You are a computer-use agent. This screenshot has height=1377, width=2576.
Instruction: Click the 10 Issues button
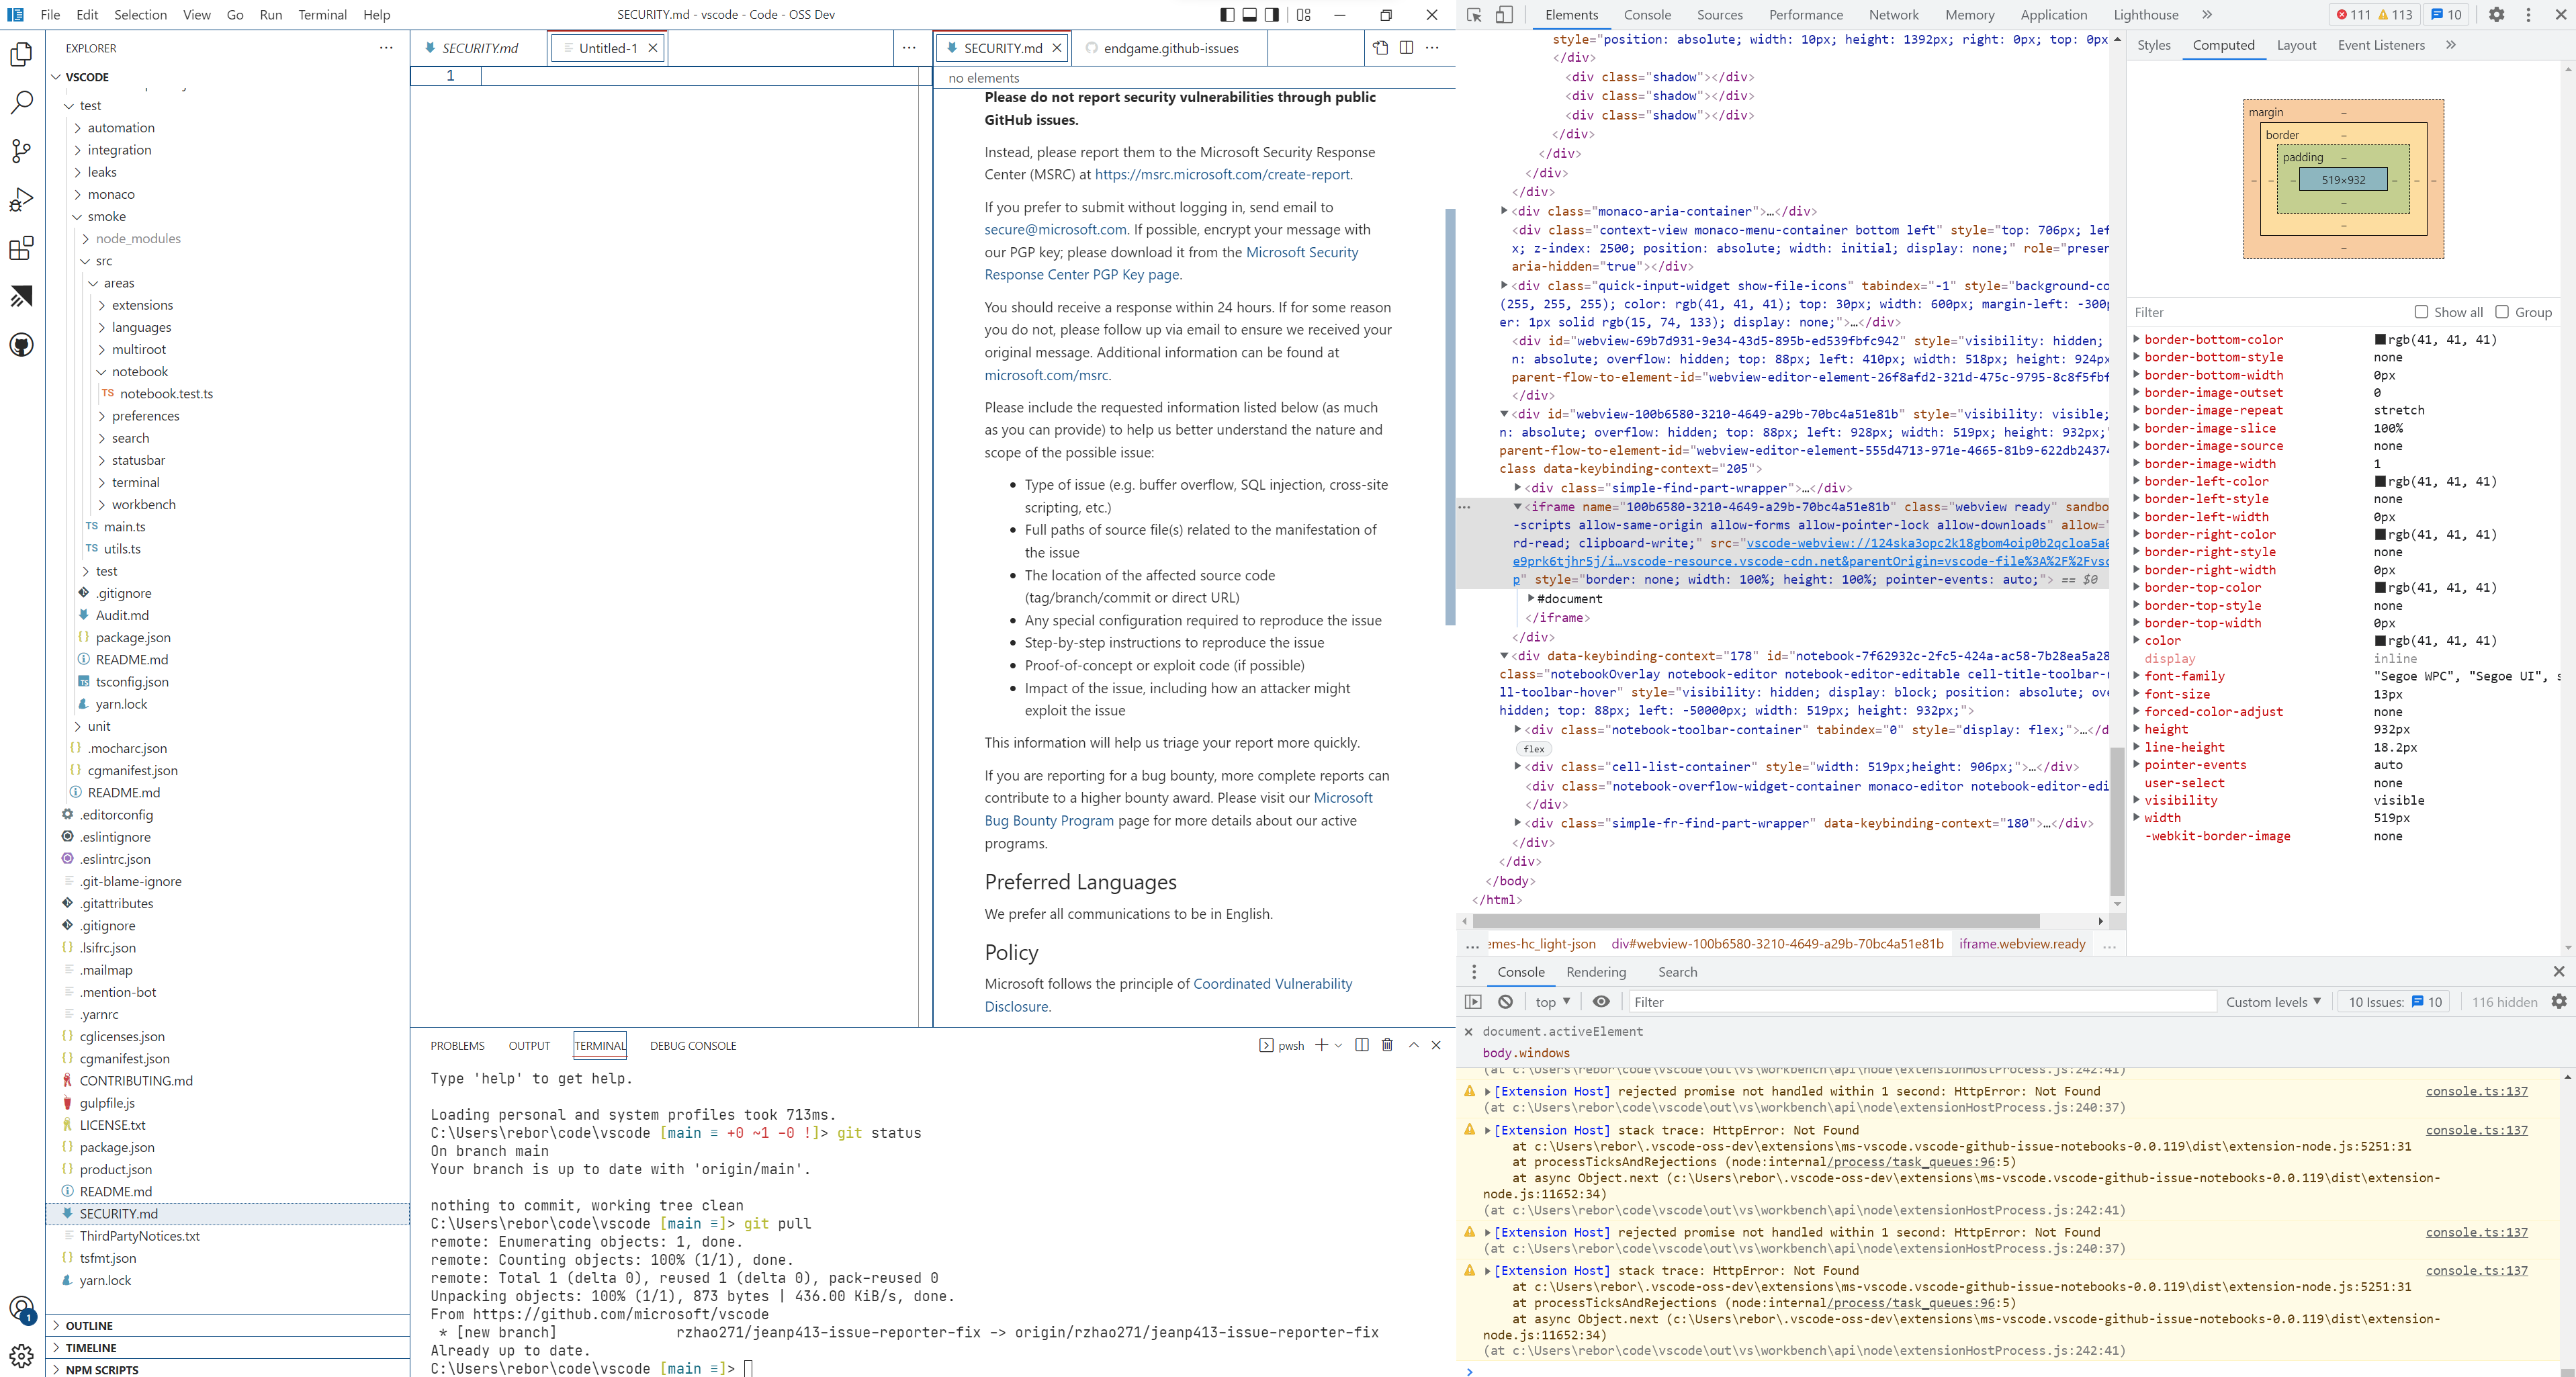tap(2394, 1002)
